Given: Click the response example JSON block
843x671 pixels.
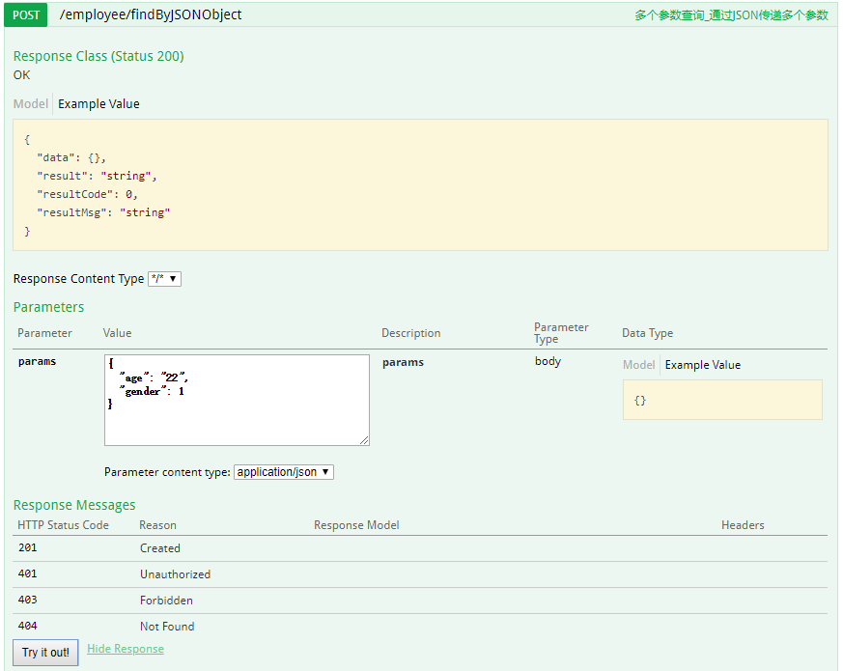Looking at the screenshot, I should [x=420, y=185].
